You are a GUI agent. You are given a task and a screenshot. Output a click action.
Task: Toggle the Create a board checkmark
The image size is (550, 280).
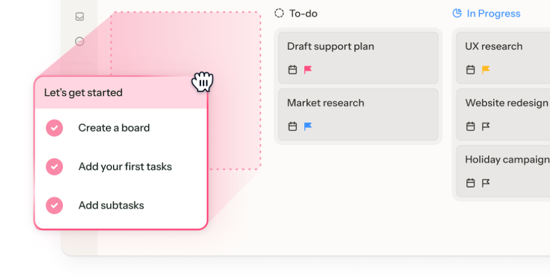pyautogui.click(x=54, y=128)
